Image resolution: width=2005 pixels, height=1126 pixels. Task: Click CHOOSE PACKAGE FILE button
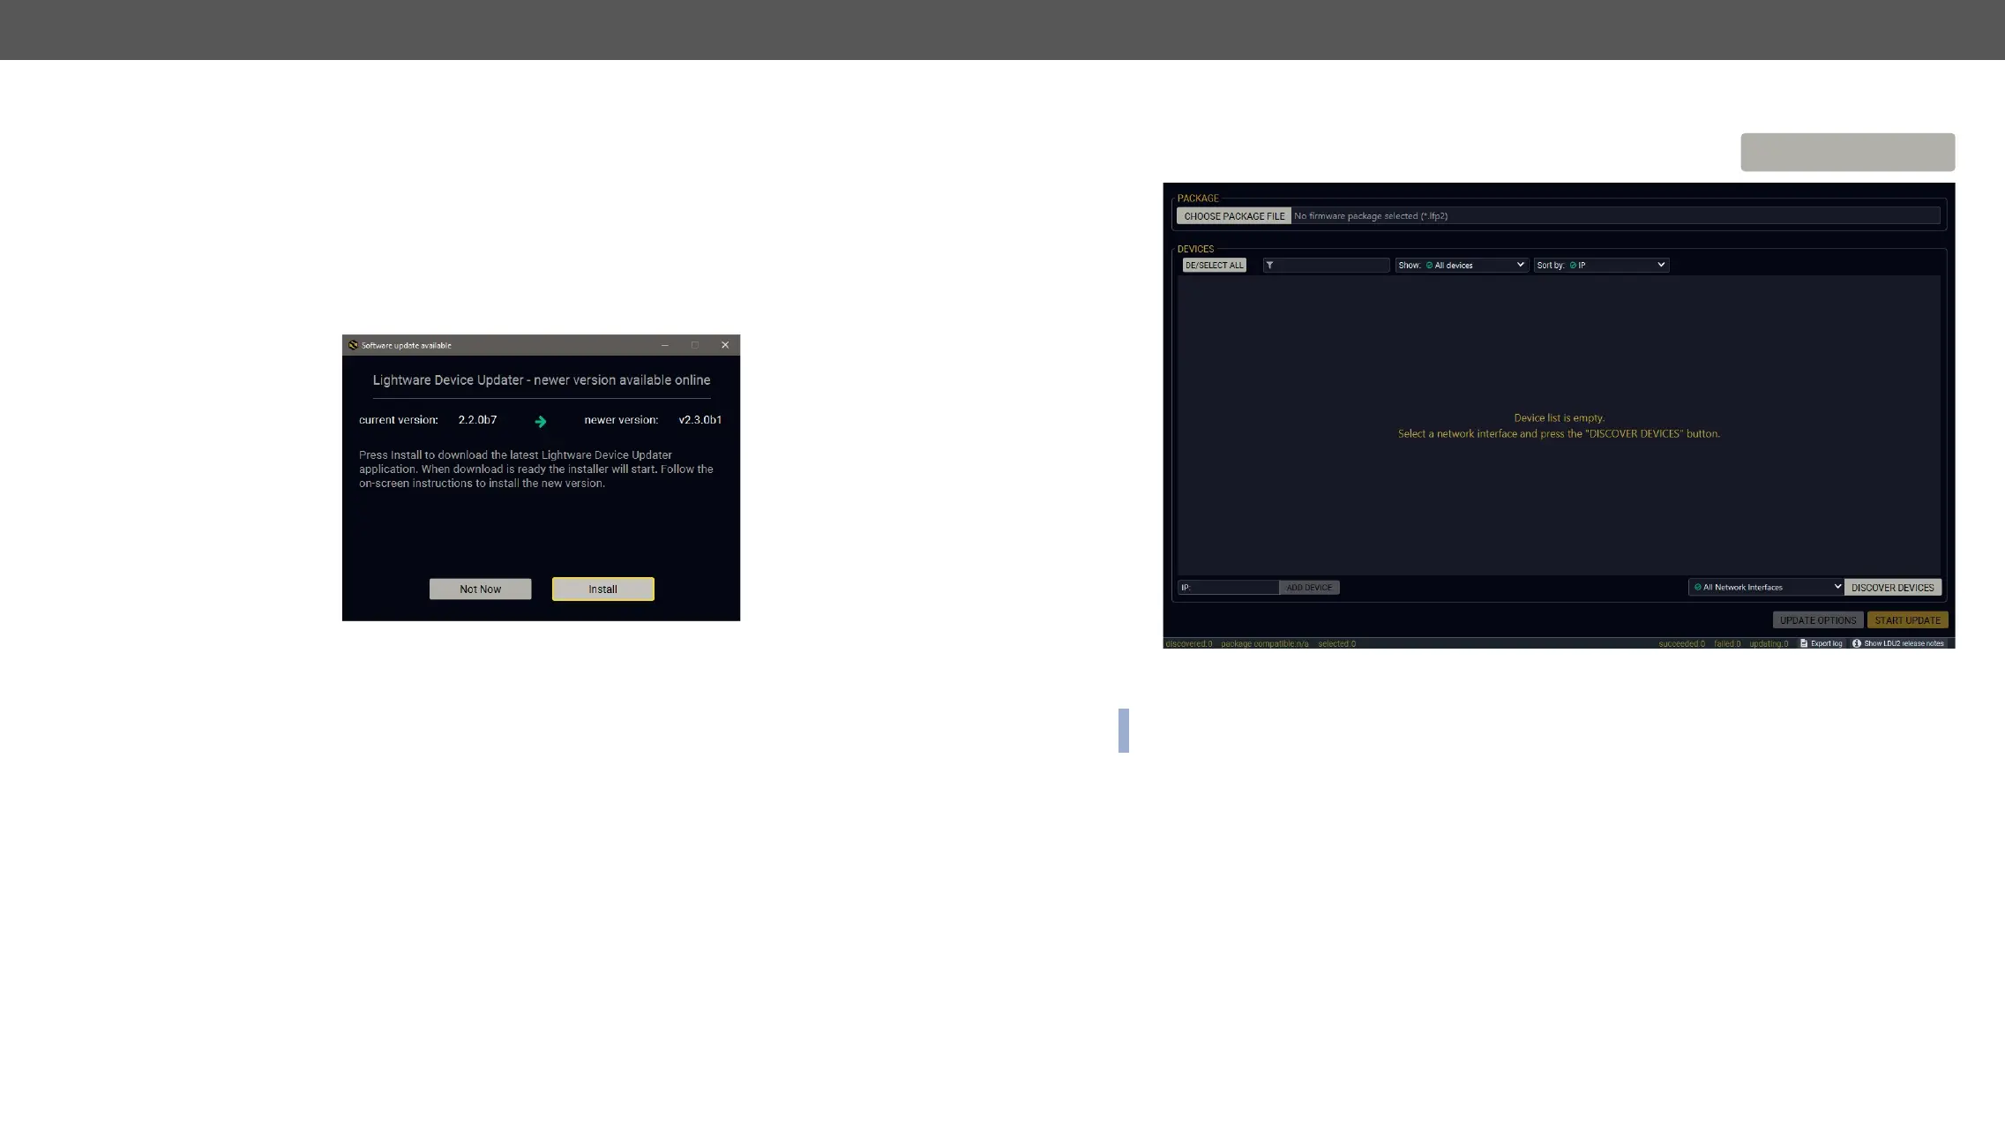(x=1234, y=216)
